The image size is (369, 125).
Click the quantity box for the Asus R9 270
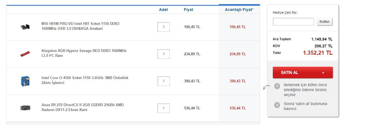[163, 108]
